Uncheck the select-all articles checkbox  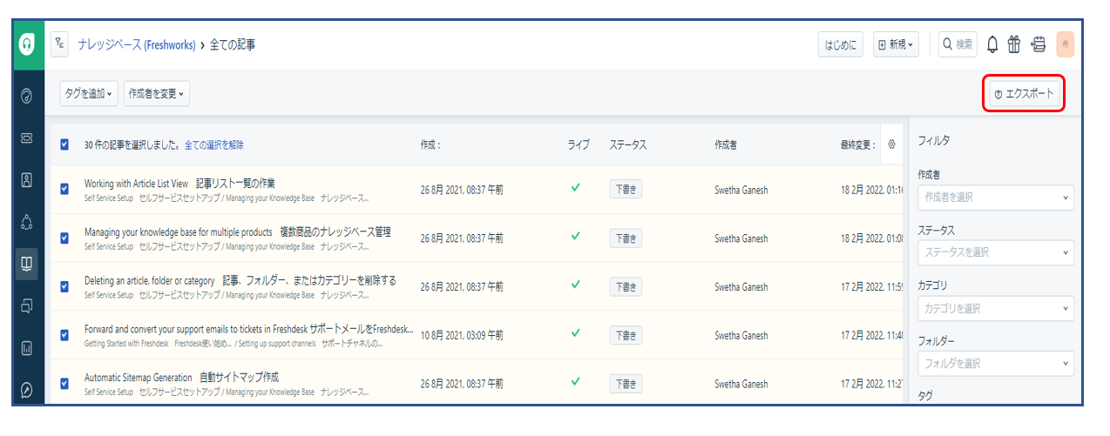pyautogui.click(x=64, y=144)
